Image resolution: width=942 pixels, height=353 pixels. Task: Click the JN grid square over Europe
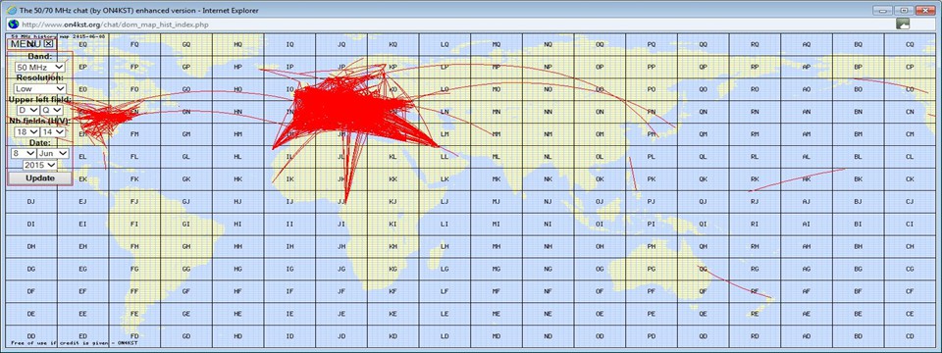[x=342, y=112]
